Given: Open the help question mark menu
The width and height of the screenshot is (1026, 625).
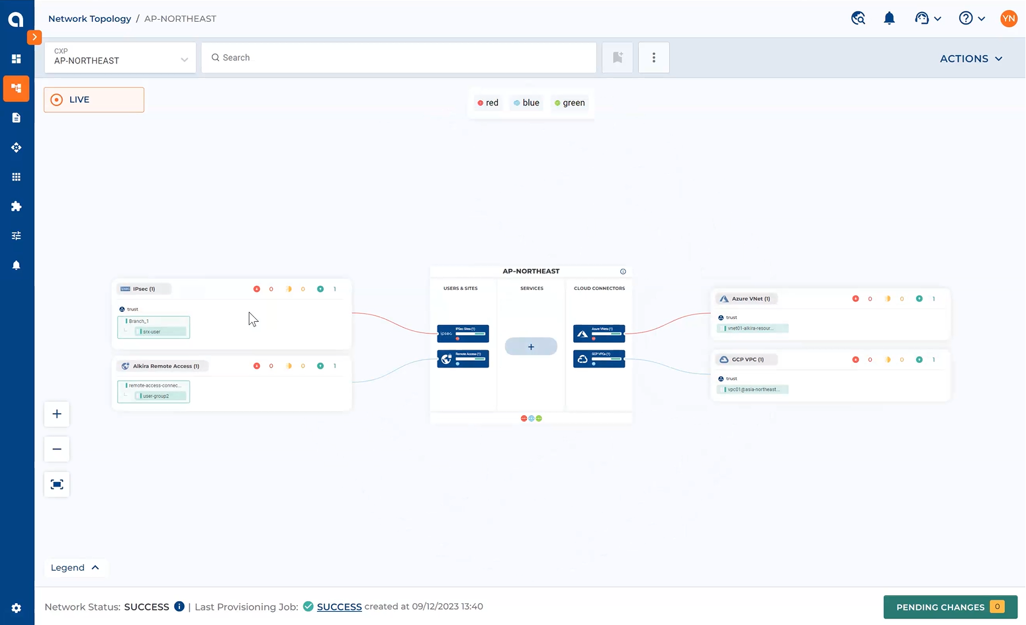Looking at the screenshot, I should [x=971, y=19].
